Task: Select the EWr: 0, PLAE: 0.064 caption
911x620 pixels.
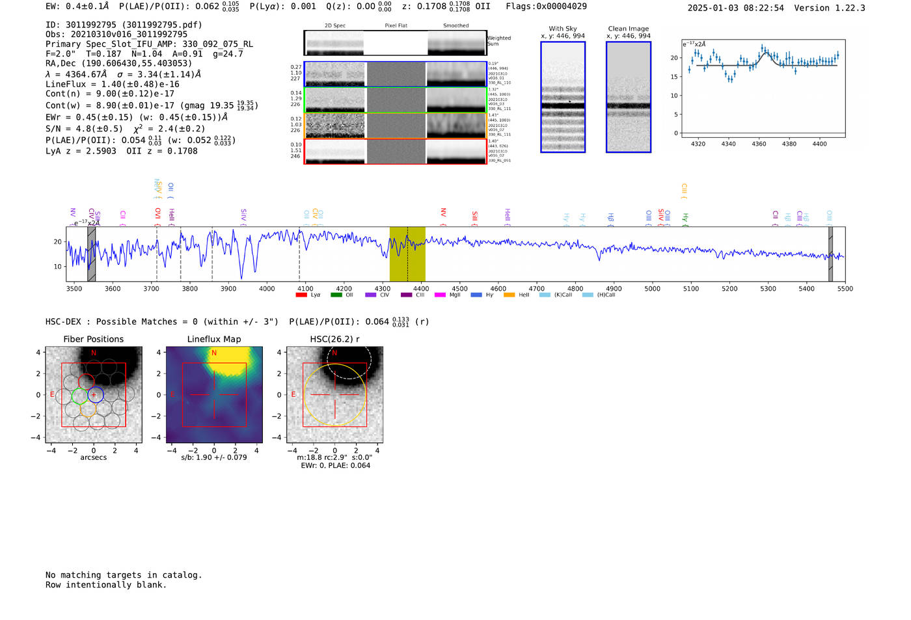Action: (335, 466)
